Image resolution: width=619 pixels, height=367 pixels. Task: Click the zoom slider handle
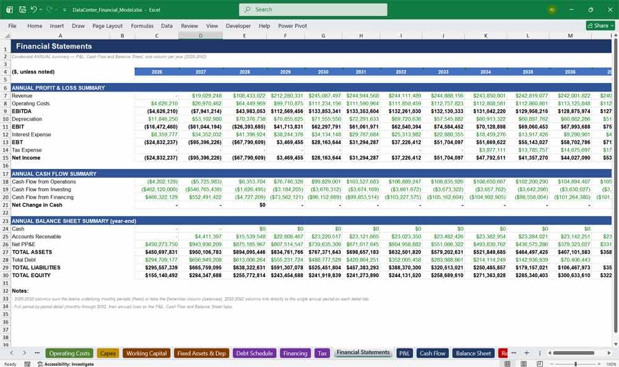click(x=576, y=364)
